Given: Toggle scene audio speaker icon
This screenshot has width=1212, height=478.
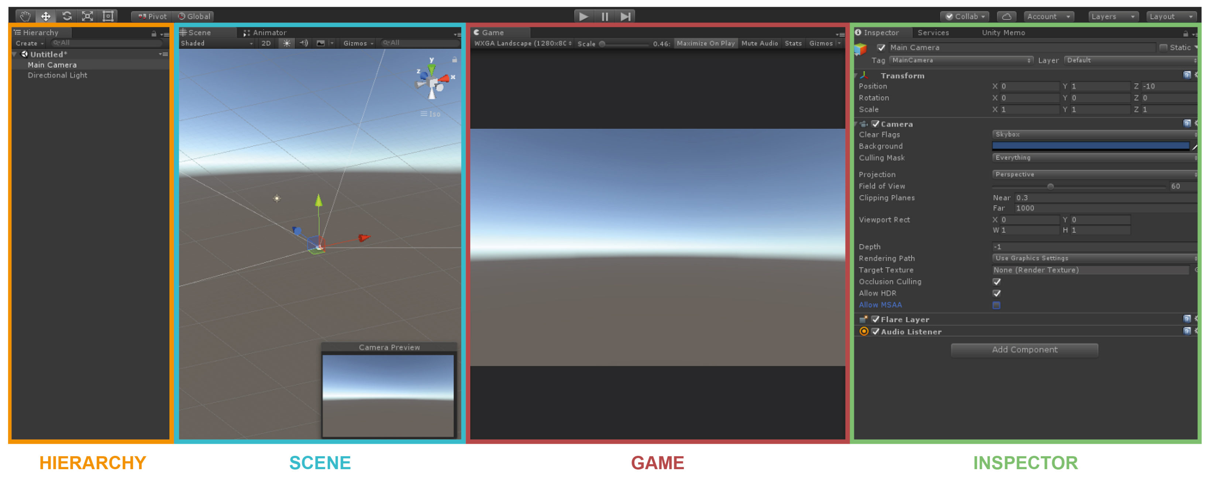Looking at the screenshot, I should pos(304,43).
